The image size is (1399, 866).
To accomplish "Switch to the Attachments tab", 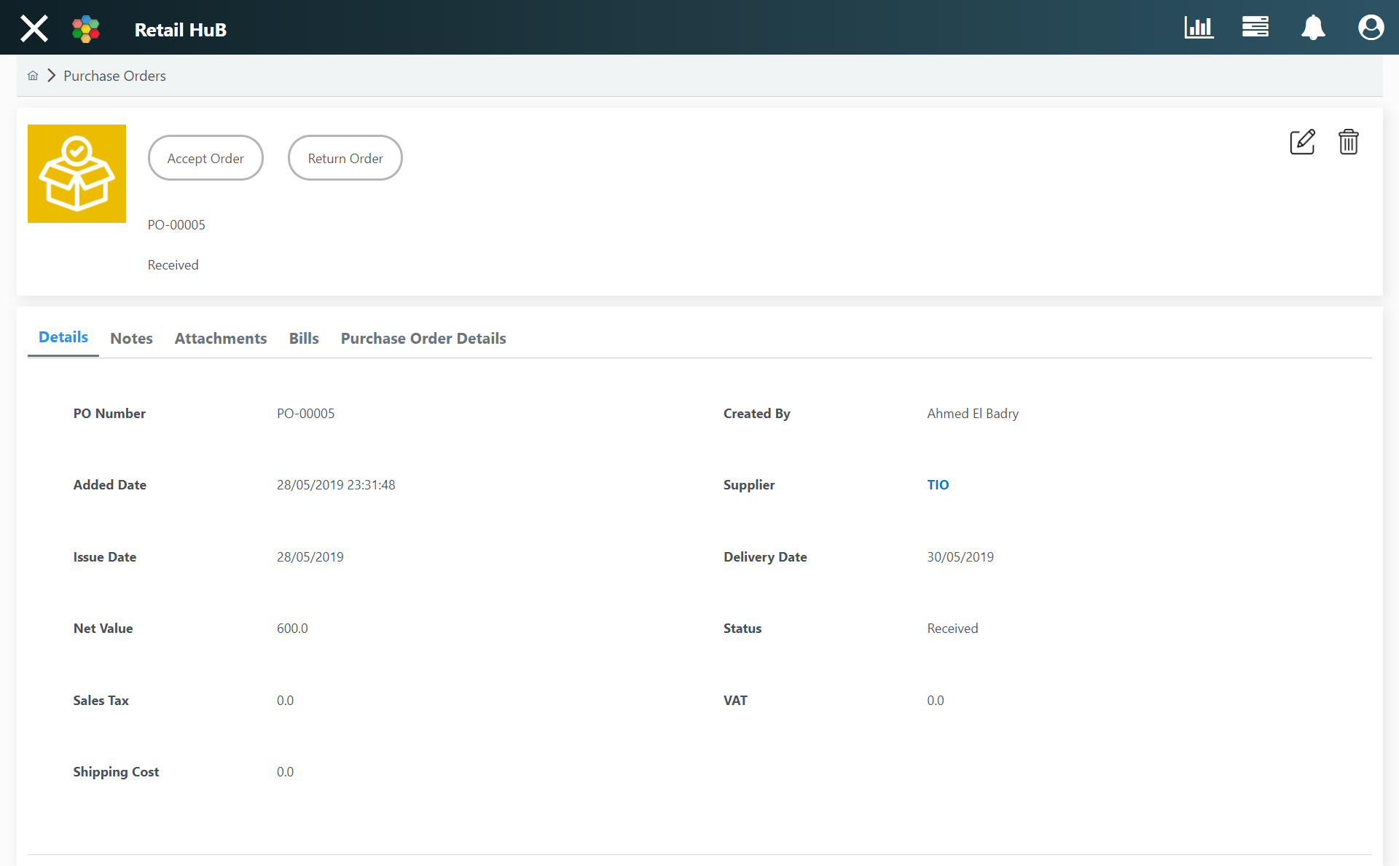I will [221, 339].
